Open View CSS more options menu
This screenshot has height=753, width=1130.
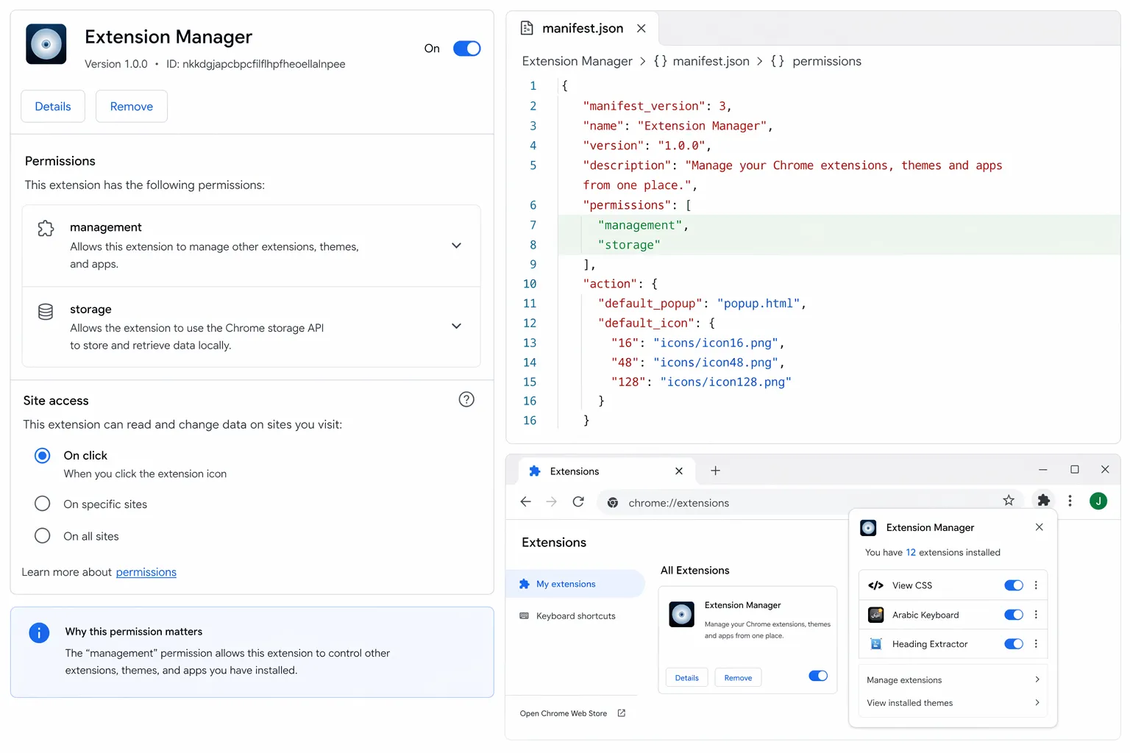click(1036, 585)
